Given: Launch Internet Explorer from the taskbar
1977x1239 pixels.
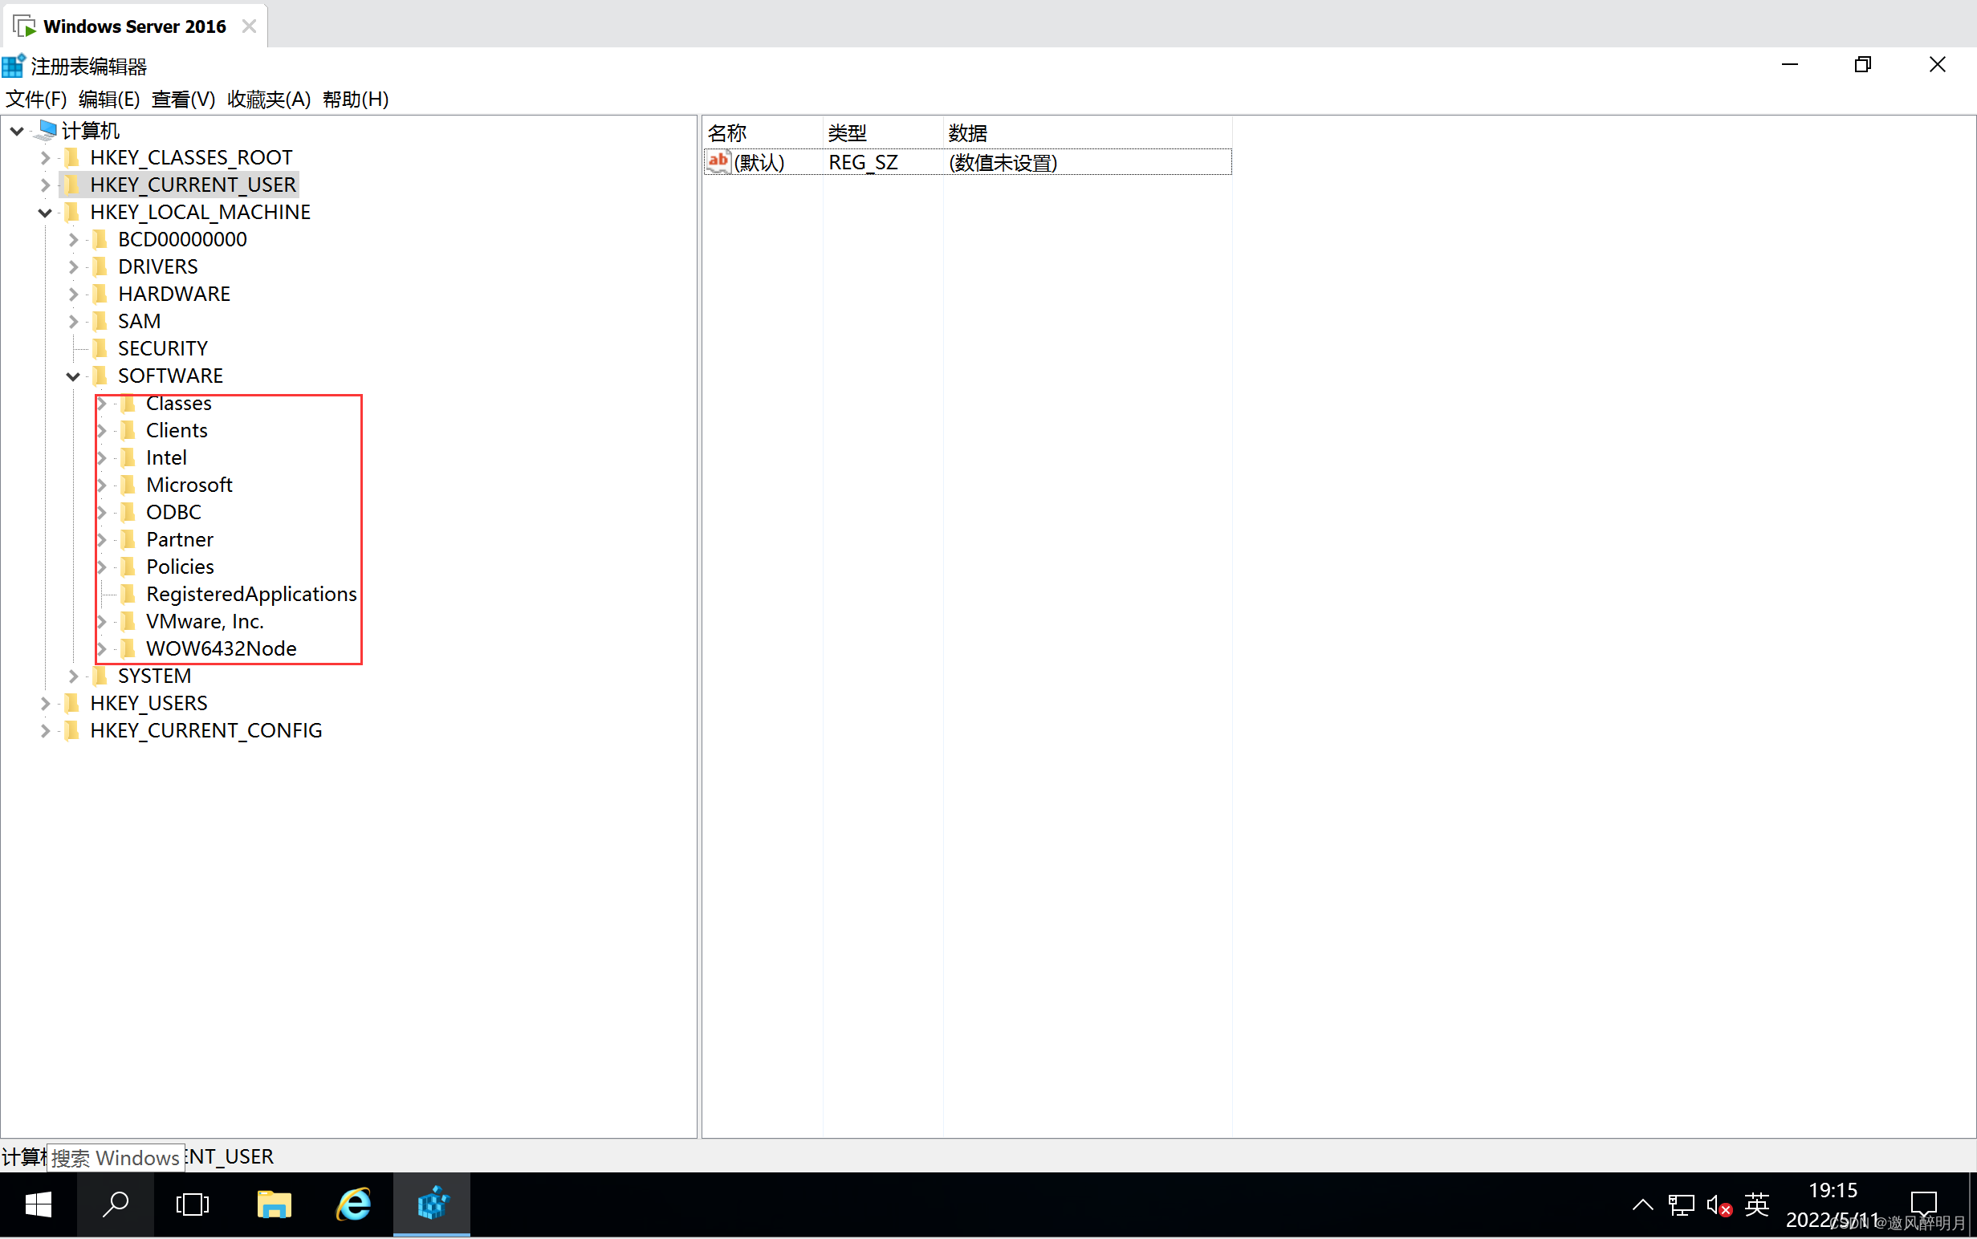Looking at the screenshot, I should tap(353, 1204).
